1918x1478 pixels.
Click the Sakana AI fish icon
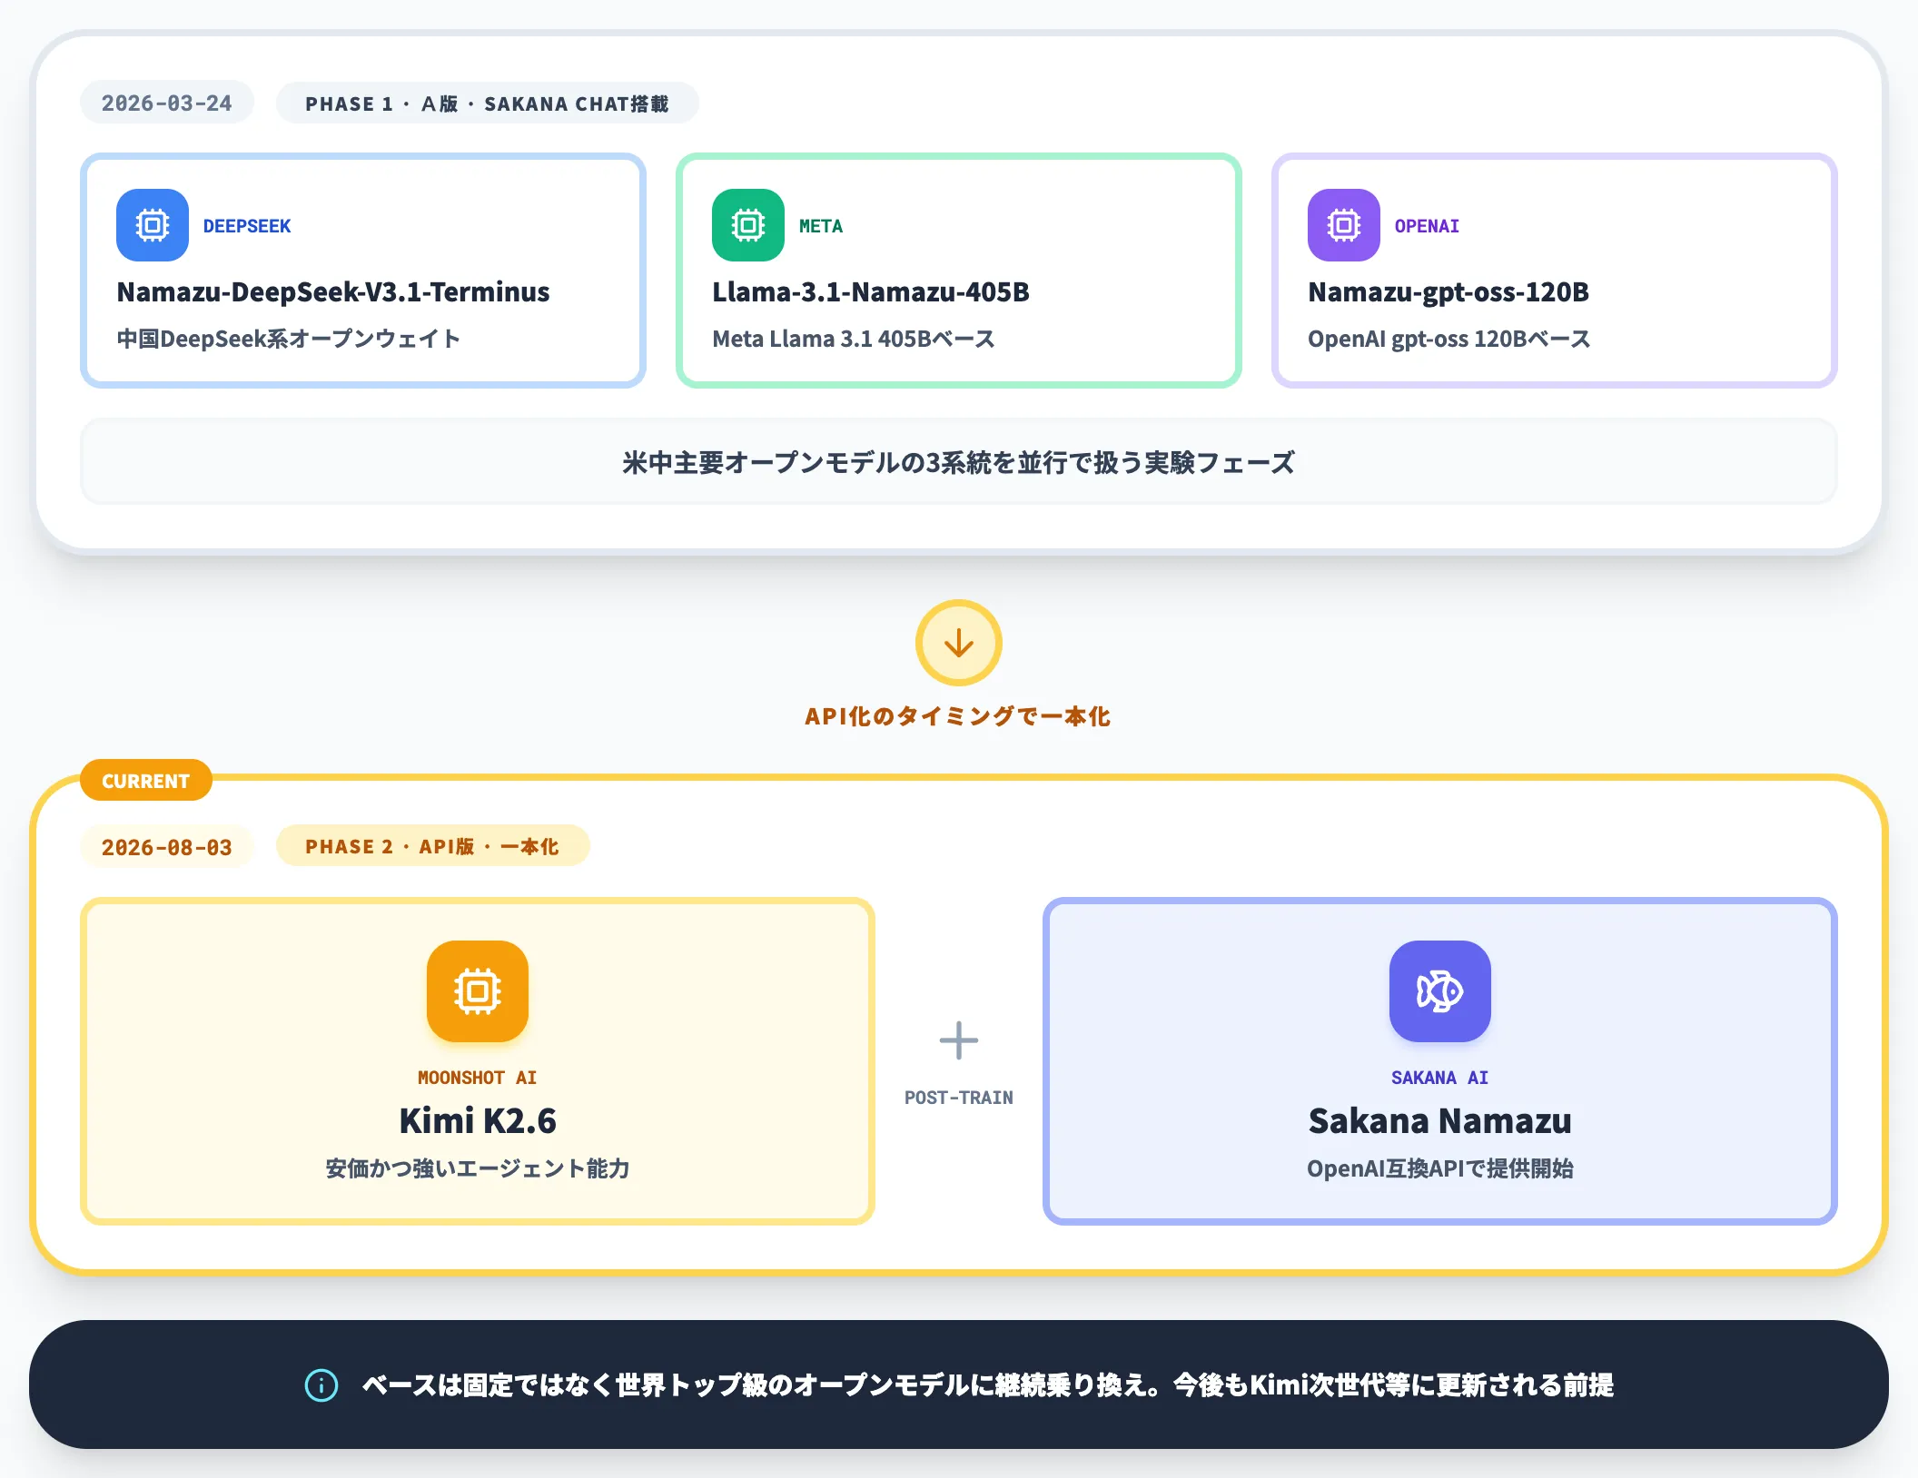click(1440, 991)
